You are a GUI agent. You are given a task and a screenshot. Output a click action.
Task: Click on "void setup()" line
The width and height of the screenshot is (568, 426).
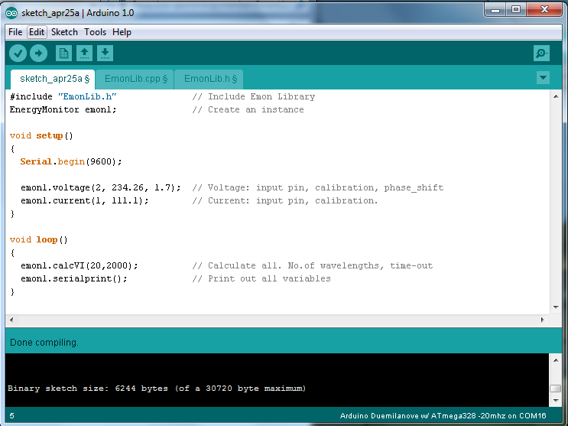(41, 136)
